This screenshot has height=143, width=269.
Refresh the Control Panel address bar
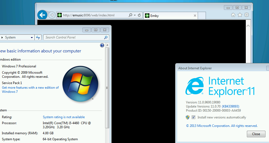pyautogui.click(x=38, y=37)
